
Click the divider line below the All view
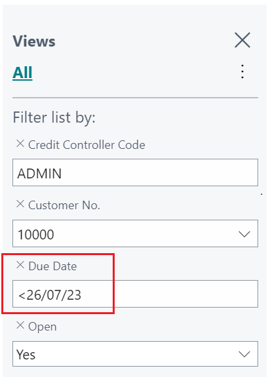pos(135,98)
